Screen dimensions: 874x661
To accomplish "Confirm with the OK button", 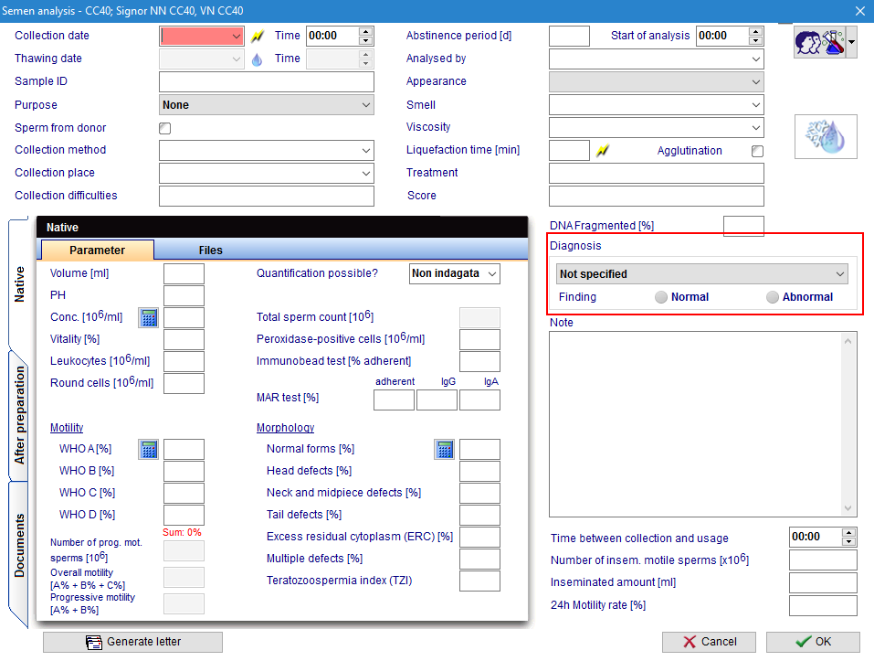I will 813,642.
